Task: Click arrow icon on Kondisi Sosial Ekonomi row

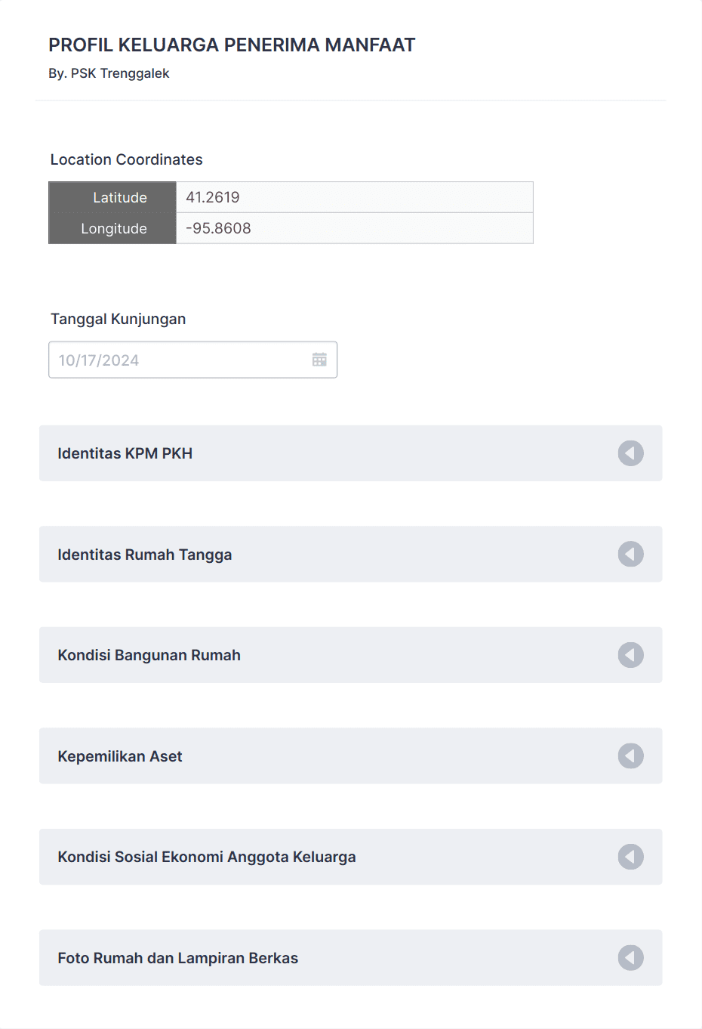Action: (x=631, y=857)
